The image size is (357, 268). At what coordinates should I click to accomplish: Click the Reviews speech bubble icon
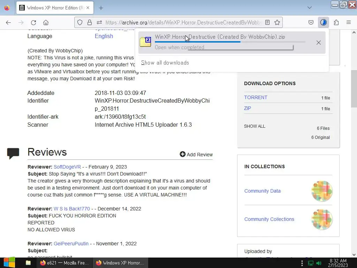tap(13, 154)
